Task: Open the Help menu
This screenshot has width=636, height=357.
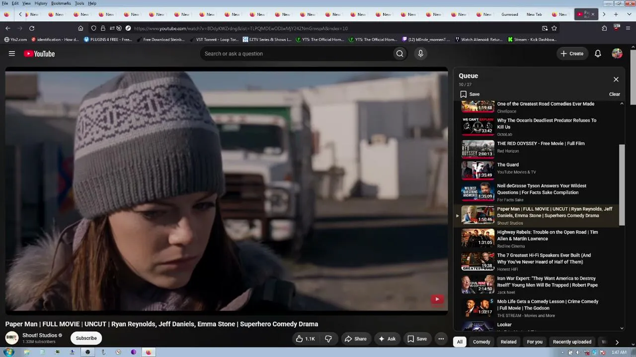Action: coord(92,3)
